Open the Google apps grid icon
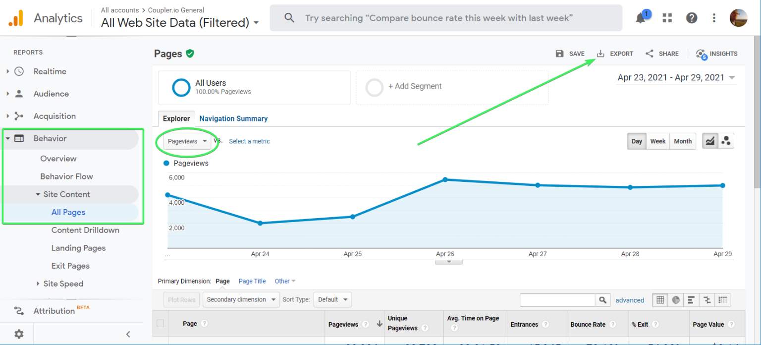 pos(667,18)
